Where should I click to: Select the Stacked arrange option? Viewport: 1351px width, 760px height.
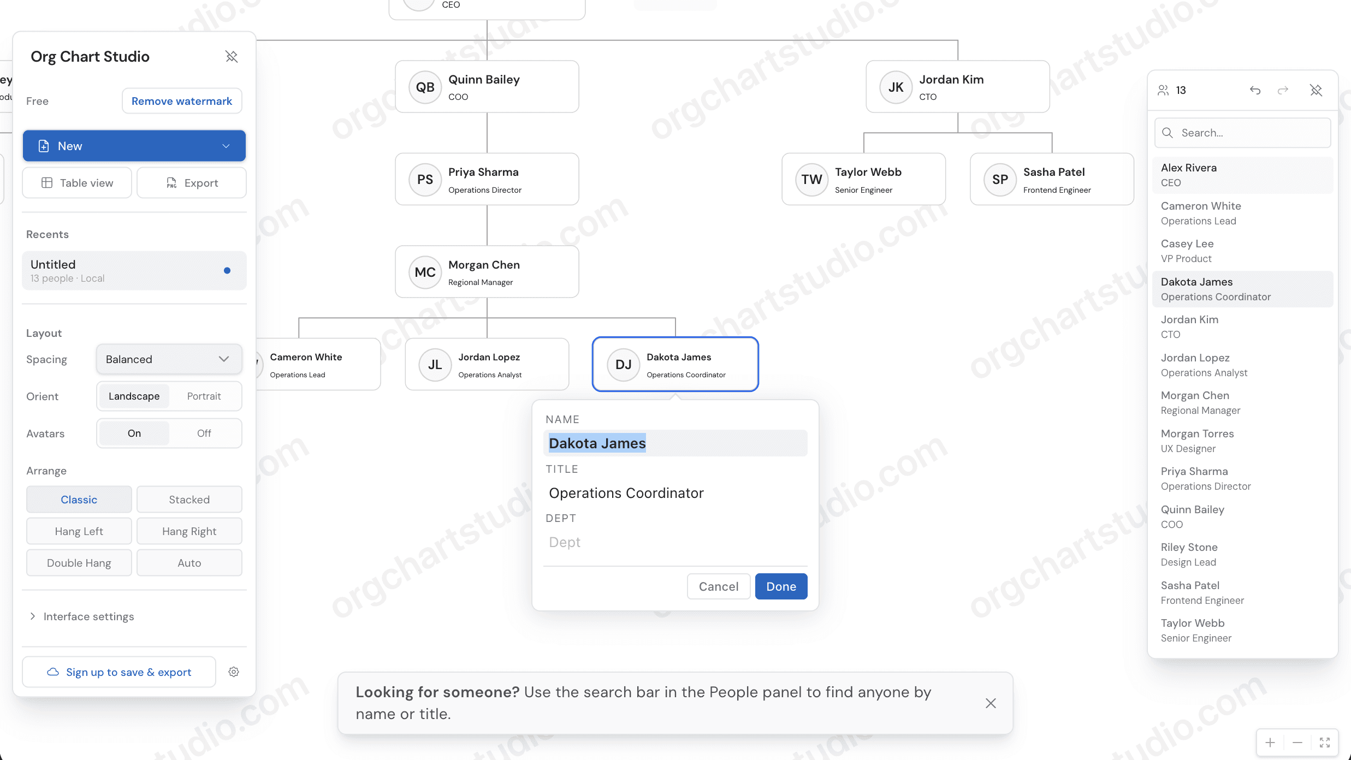(x=189, y=499)
